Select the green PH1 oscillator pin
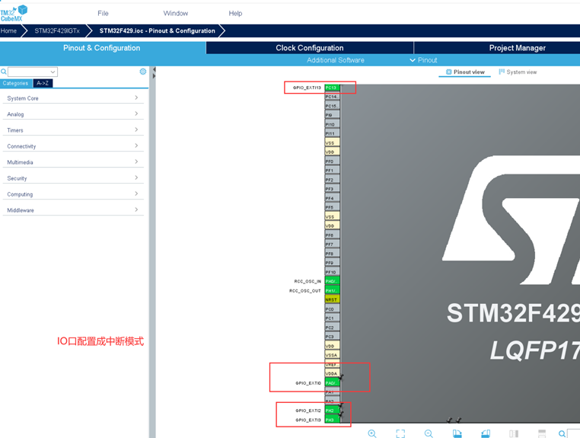Screen dimensions: 580x438 point(332,291)
